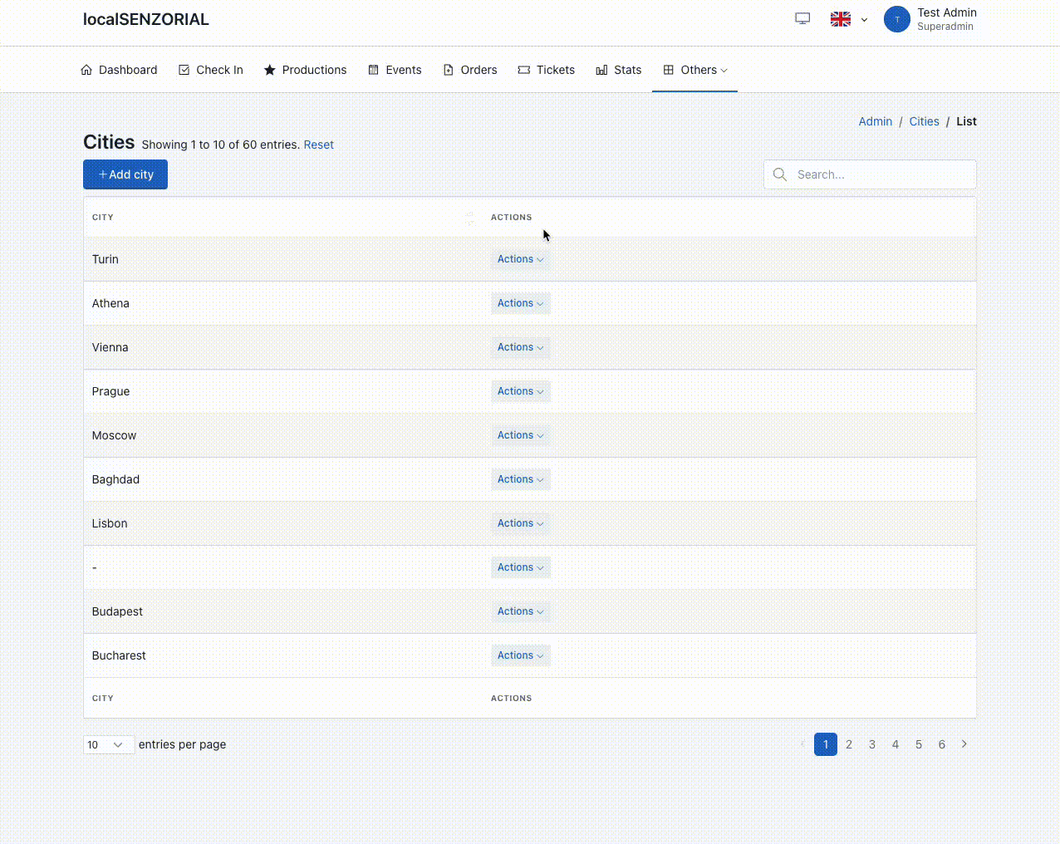Viewport: 1060px width, 844px height.
Task: Go to the next pagination page arrow
Action: tap(964, 744)
